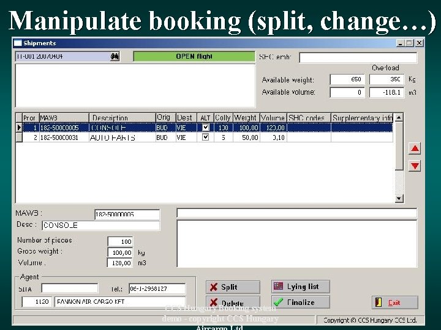Click the large flight info box under search

point(135,86)
